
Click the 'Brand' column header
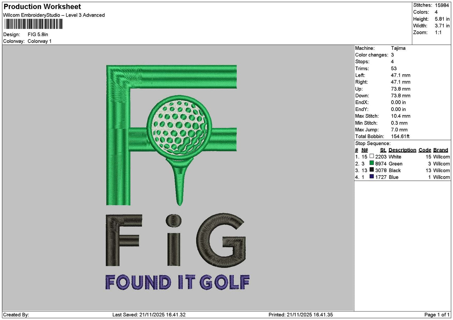point(440,150)
